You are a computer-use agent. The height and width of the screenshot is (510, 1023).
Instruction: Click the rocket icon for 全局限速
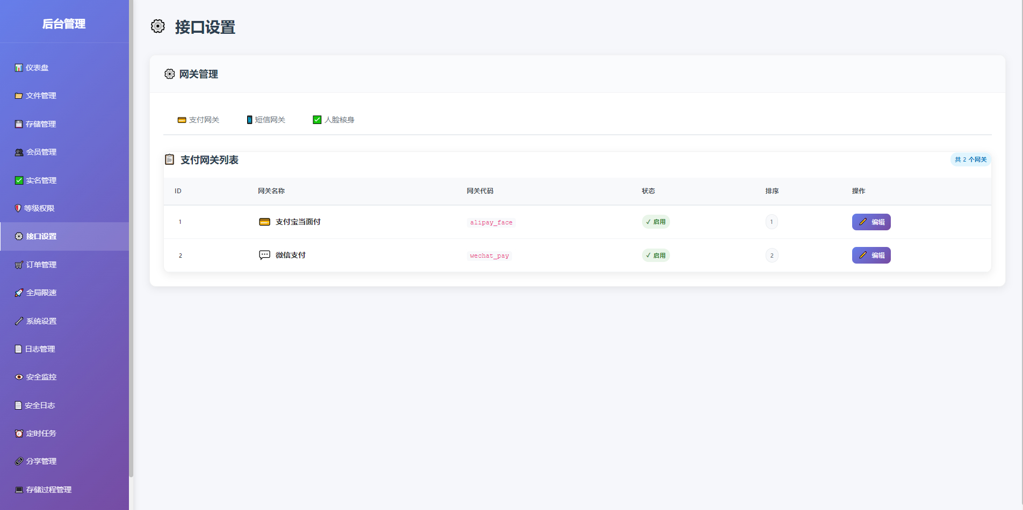point(19,293)
